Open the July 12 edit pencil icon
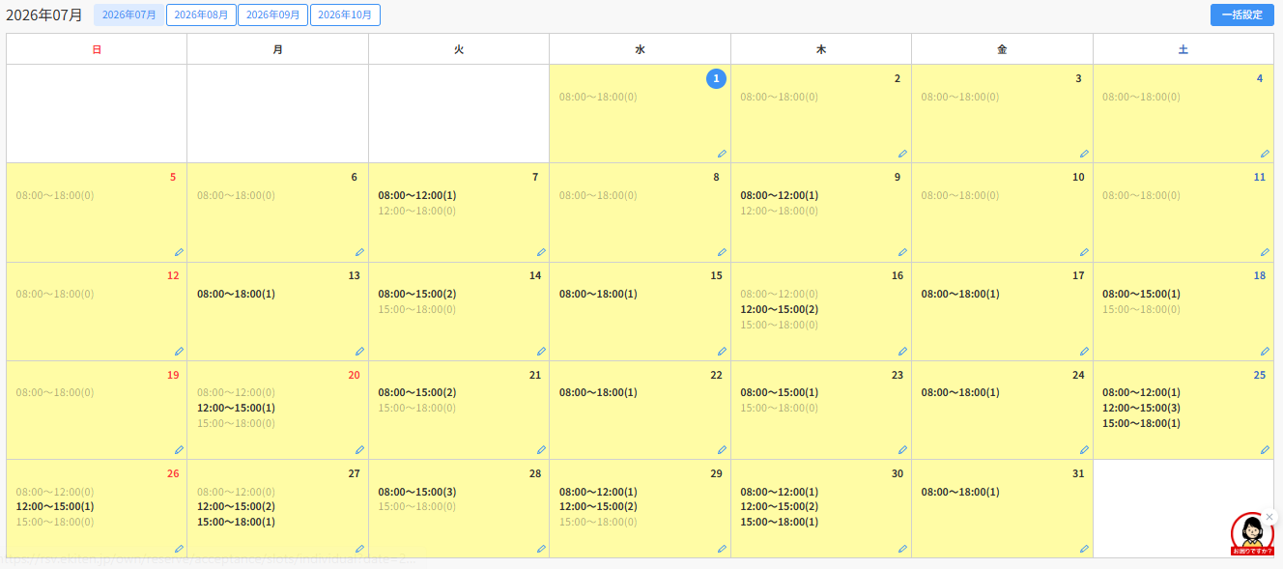Screen dimensions: 1283x569 [x=179, y=352]
